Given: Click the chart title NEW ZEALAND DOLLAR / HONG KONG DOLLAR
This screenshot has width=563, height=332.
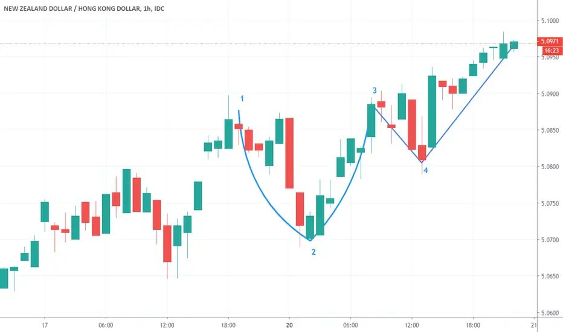Looking at the screenshot, I should click(x=72, y=8).
